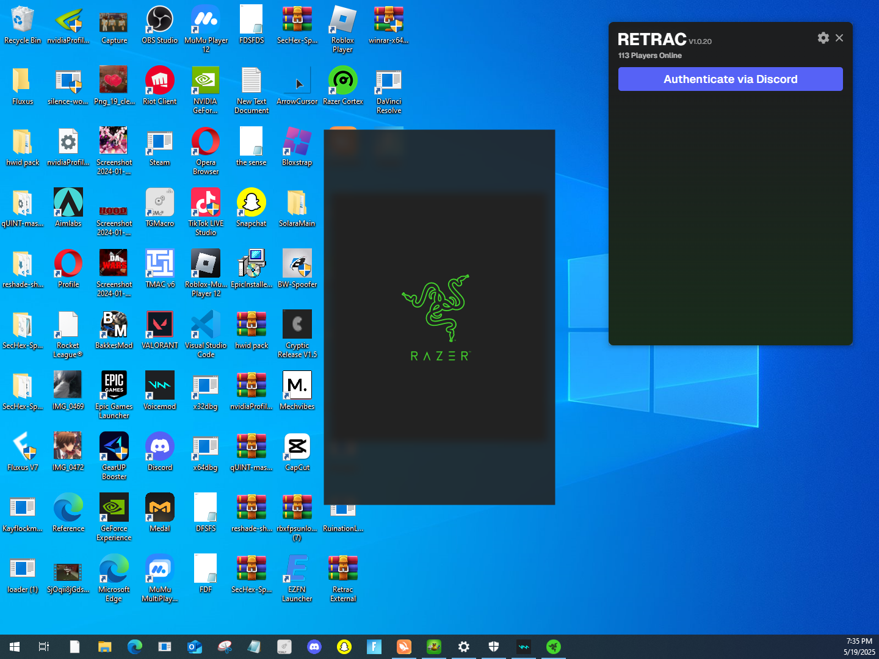Select Retrac External archive on desktop

(343, 578)
